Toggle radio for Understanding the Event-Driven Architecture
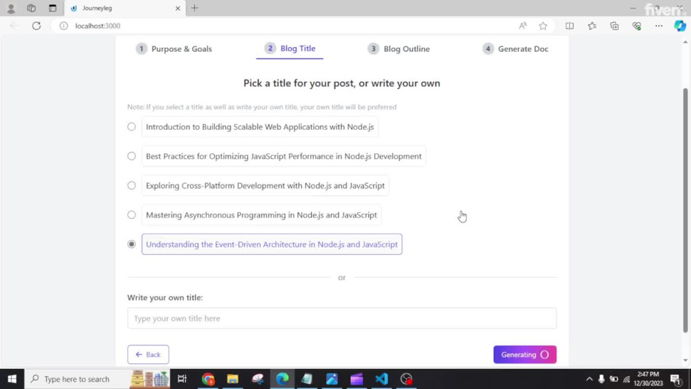Viewport: 691px width, 389px height. pyautogui.click(x=131, y=244)
